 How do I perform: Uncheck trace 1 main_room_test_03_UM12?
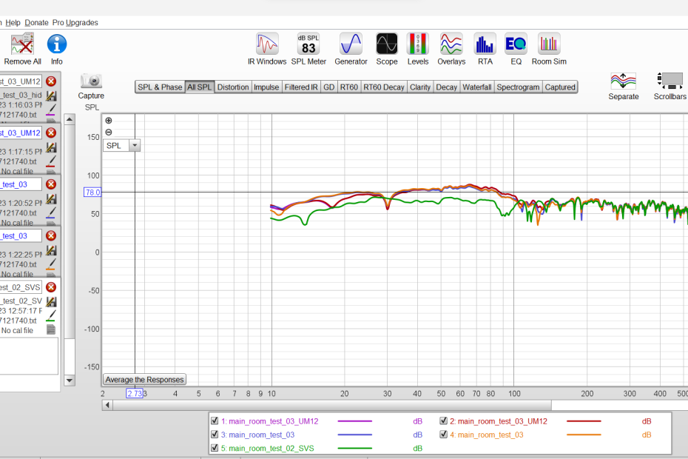(x=215, y=421)
